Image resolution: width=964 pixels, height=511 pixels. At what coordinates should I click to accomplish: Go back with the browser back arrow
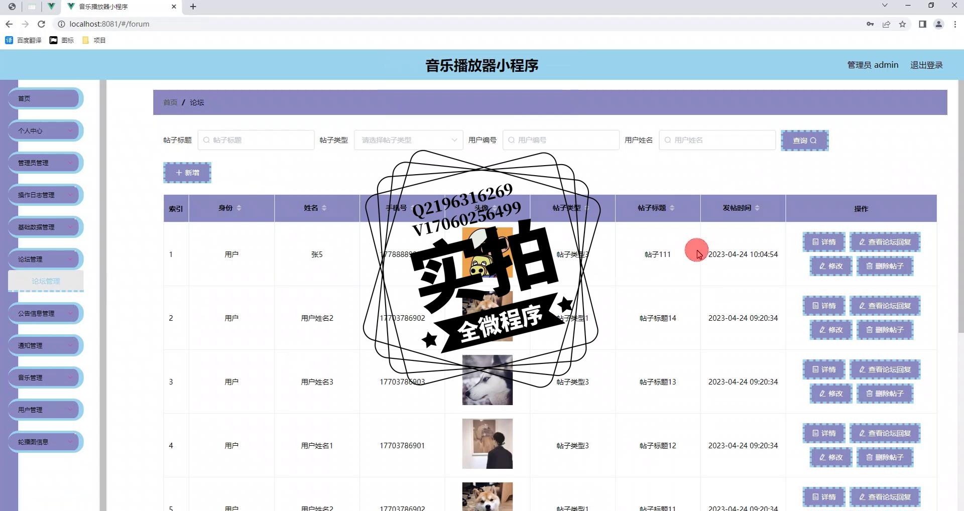click(x=9, y=24)
